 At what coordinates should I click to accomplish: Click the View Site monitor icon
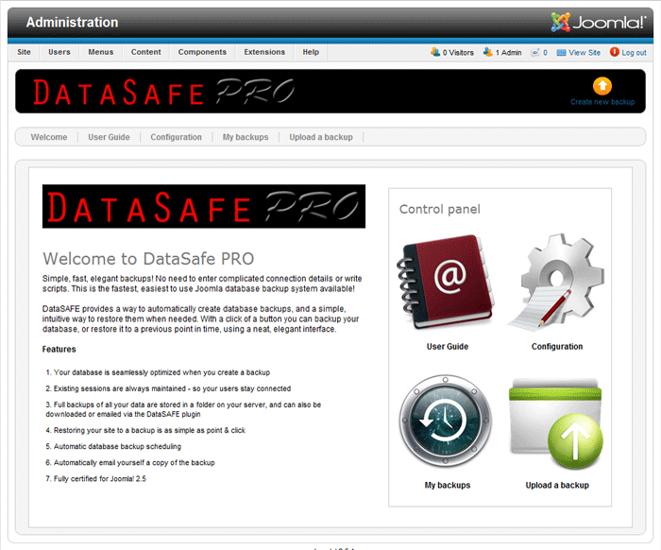[x=561, y=53]
